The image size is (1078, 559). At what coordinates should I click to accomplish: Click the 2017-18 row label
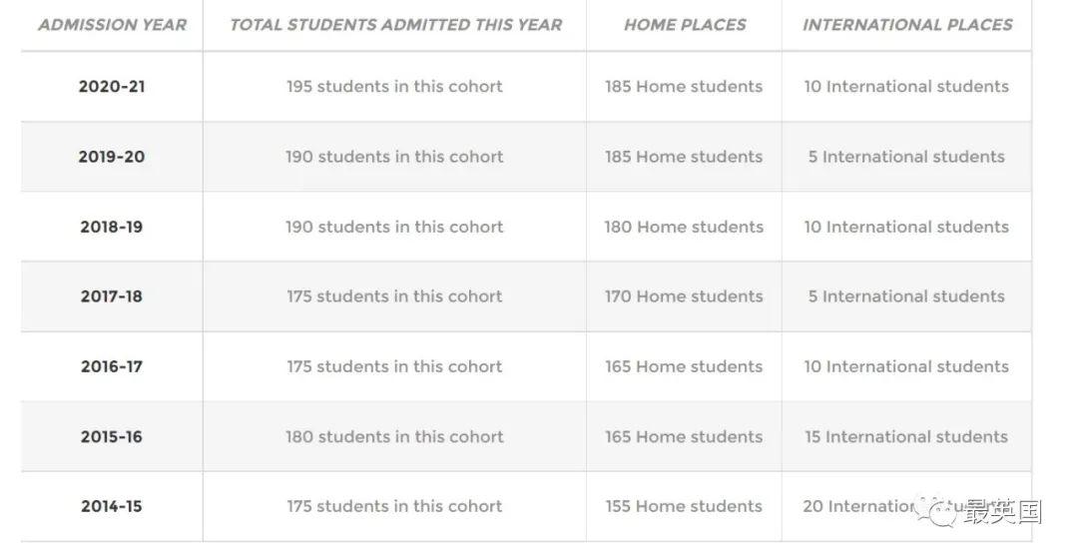point(112,296)
